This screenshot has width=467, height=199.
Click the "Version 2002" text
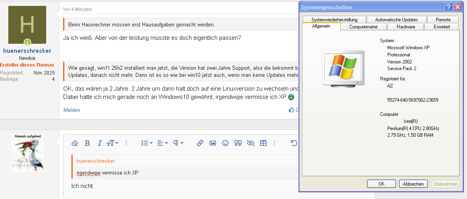[399, 61]
